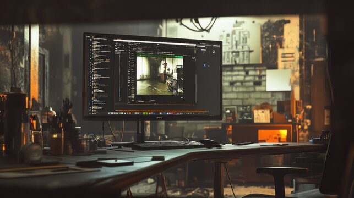Click the blue circular icon atop left sidebar
The width and height of the screenshot is (354, 198).
(x=91, y=40)
